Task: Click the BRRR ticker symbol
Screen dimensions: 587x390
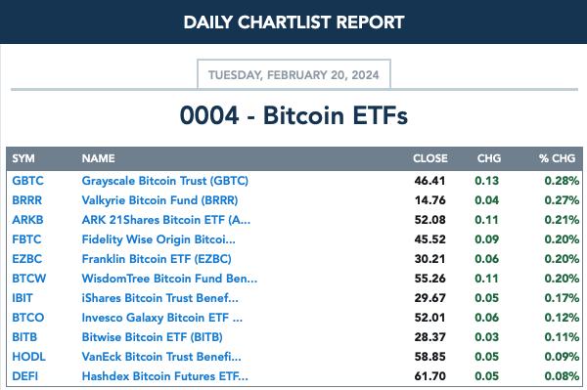Action: tap(27, 200)
